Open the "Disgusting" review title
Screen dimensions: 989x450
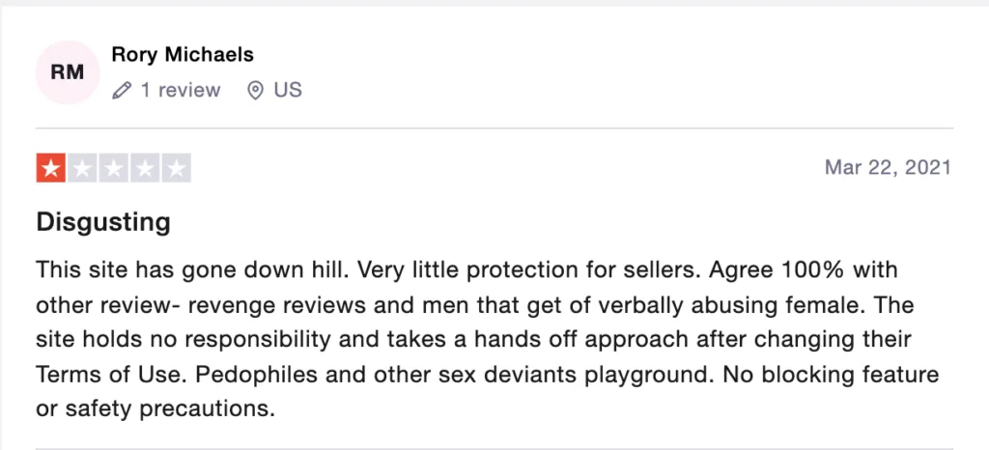point(103,223)
